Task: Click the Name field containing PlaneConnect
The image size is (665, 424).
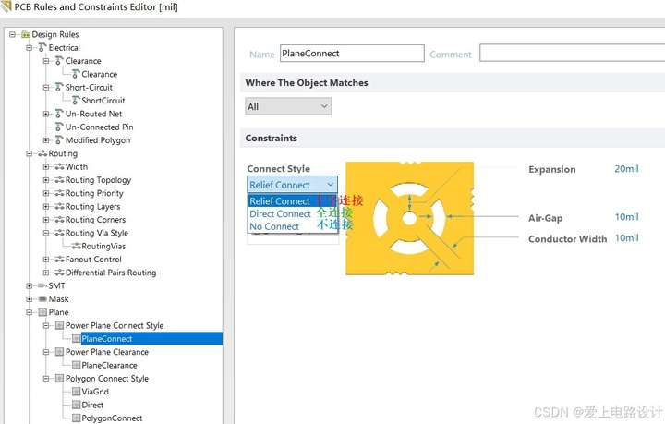Action: click(352, 54)
